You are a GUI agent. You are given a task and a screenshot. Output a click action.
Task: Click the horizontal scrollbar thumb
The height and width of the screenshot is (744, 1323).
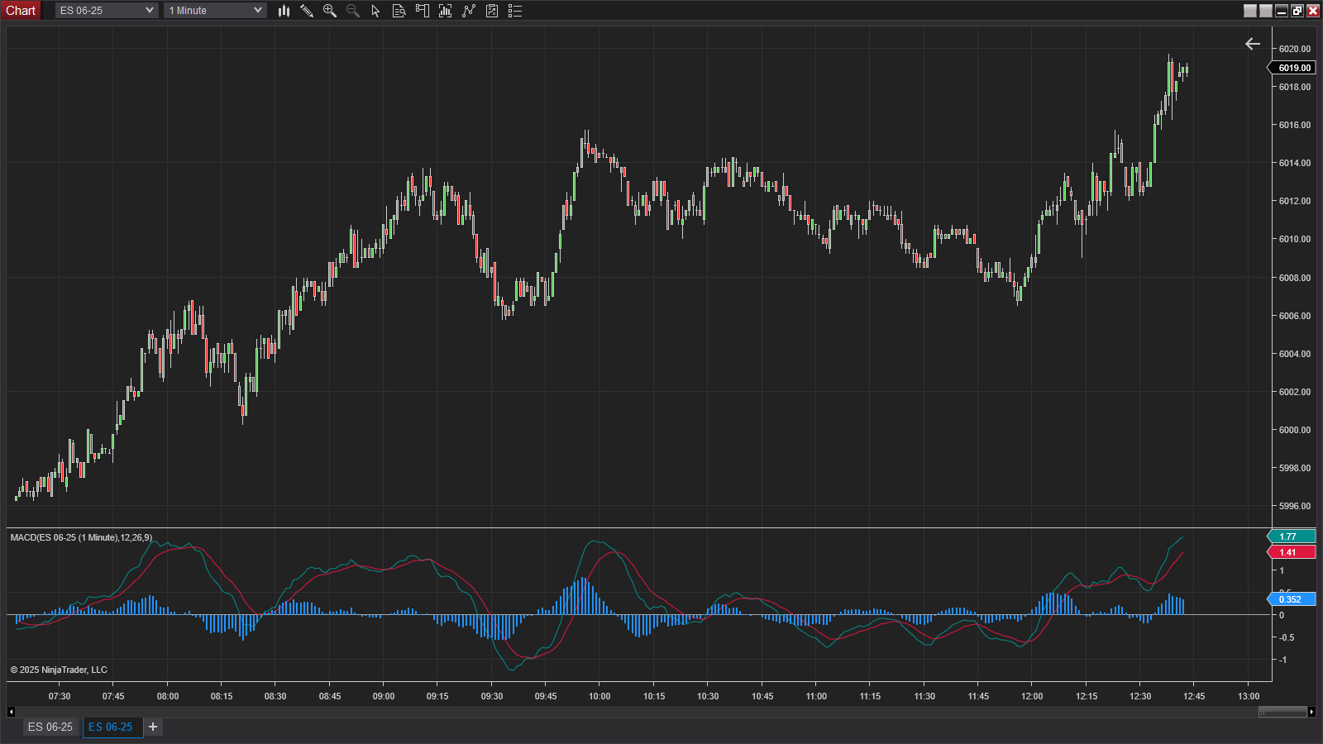1282,712
